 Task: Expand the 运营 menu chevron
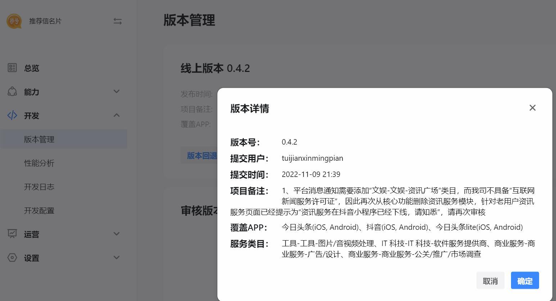[x=116, y=234]
